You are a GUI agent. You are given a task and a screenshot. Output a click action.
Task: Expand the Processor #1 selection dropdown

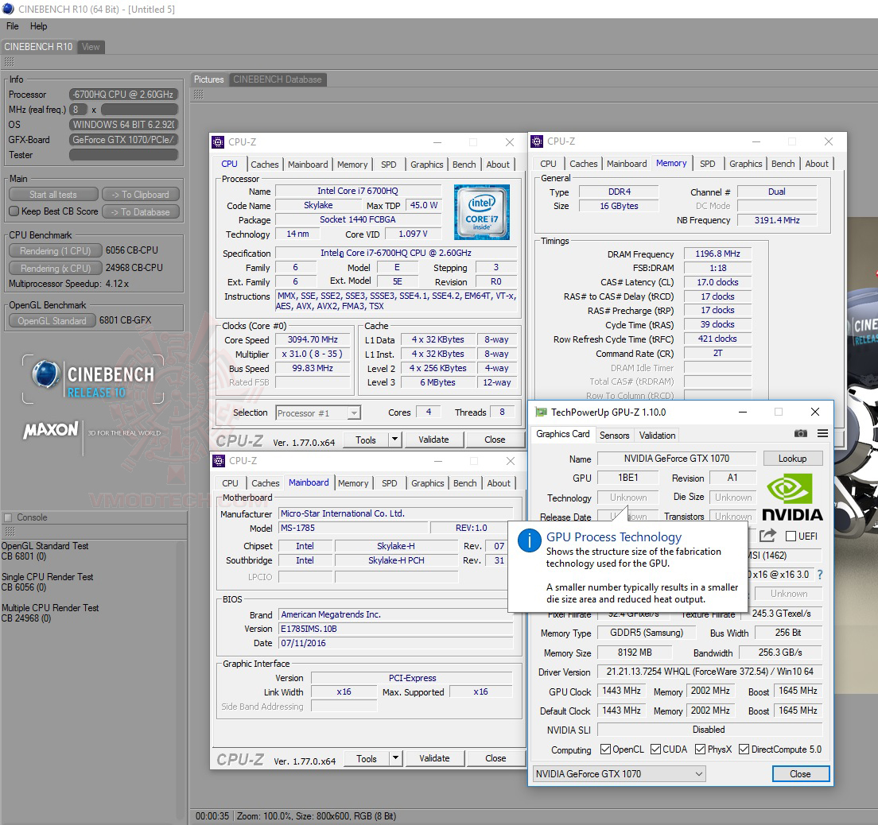(354, 412)
